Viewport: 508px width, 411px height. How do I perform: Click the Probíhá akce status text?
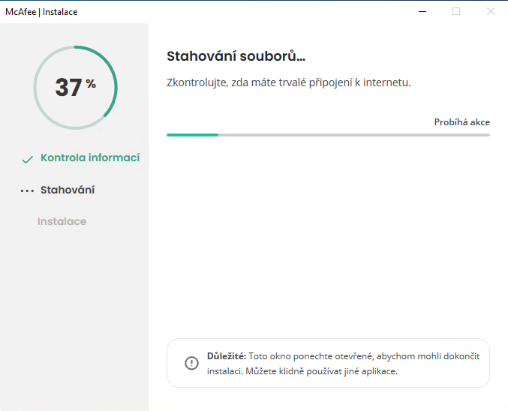tap(462, 122)
